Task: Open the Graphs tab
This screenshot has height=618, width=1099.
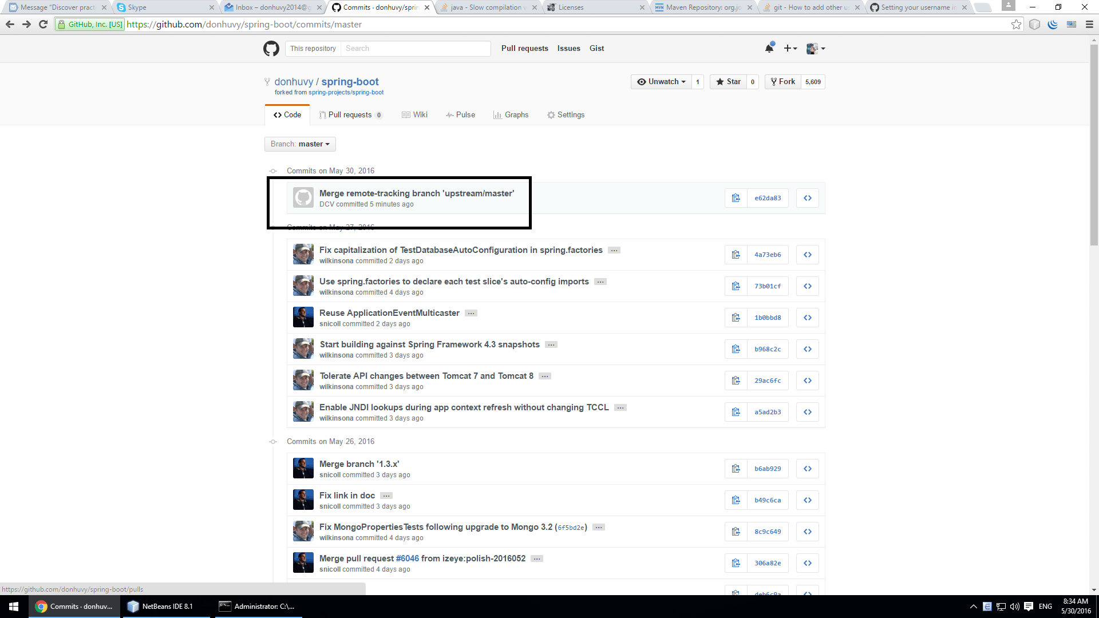Action: 511,115
